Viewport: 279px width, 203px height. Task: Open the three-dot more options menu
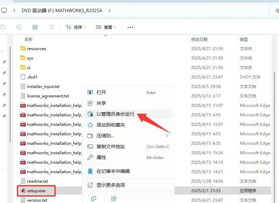(x=130, y=27)
